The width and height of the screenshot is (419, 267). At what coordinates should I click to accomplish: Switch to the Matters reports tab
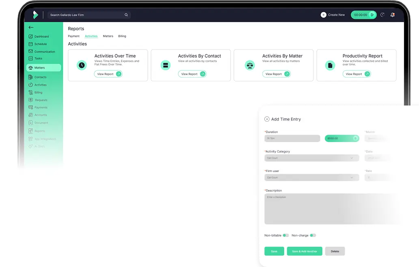(108, 36)
